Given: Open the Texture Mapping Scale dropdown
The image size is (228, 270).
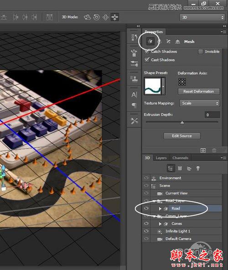Looking at the screenshot, I should pos(200,103).
